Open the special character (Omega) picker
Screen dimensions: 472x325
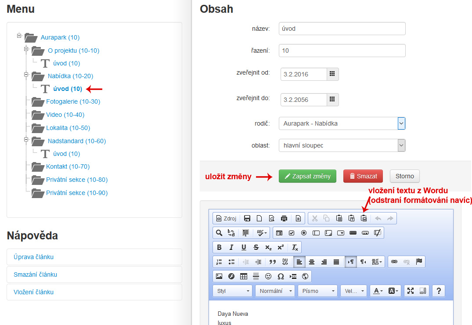click(281, 276)
